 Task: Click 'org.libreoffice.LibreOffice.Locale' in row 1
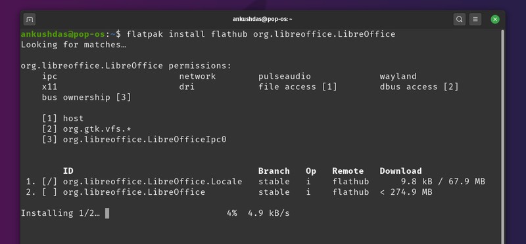click(x=153, y=182)
